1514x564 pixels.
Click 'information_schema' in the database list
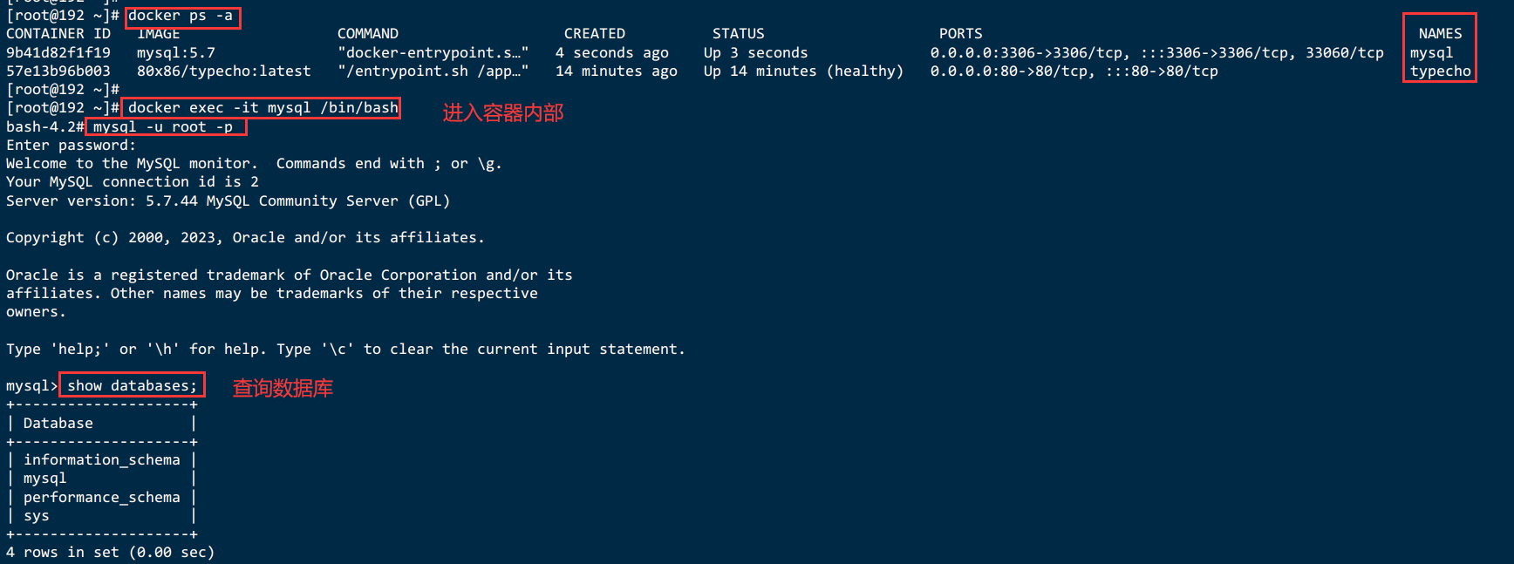click(x=102, y=459)
